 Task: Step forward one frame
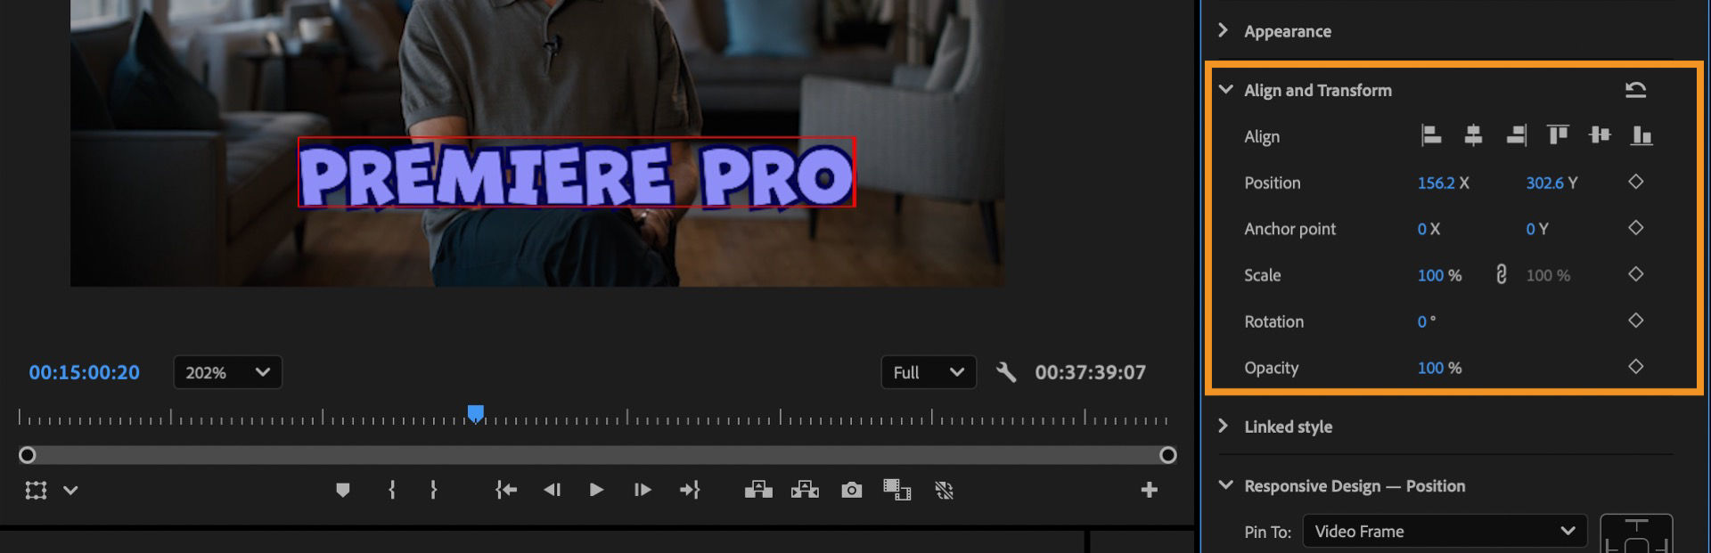pos(642,490)
